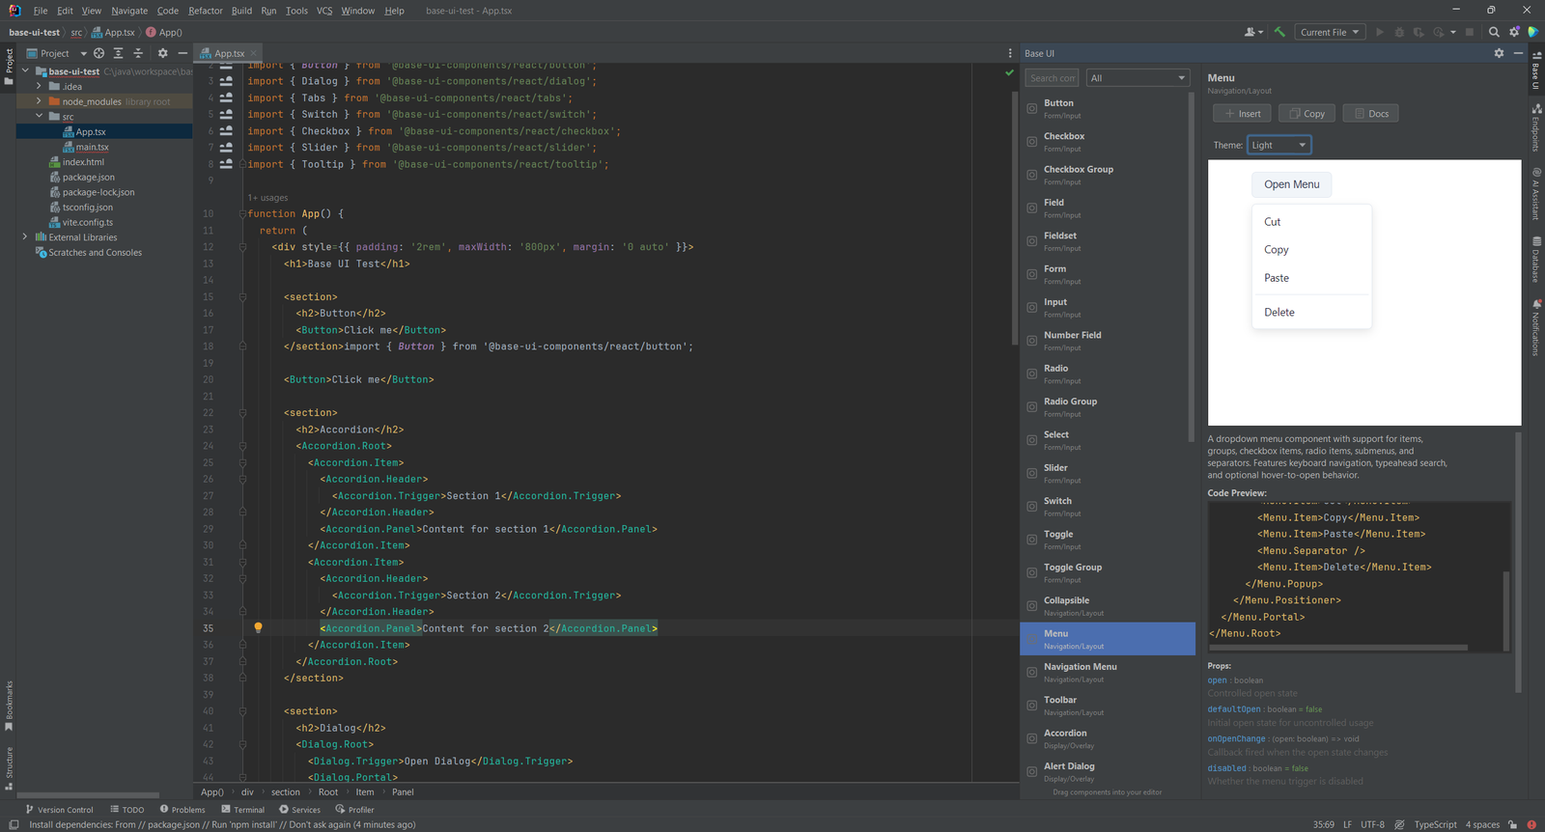Open the Problems tool window
The height and width of the screenshot is (832, 1545).
pos(183,810)
